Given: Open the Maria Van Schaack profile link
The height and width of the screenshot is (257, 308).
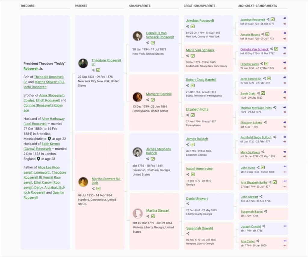Looking at the screenshot, I should tap(200, 50).
